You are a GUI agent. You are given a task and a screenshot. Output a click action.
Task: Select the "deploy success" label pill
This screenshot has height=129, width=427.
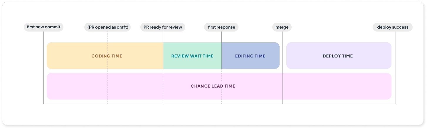(x=393, y=27)
